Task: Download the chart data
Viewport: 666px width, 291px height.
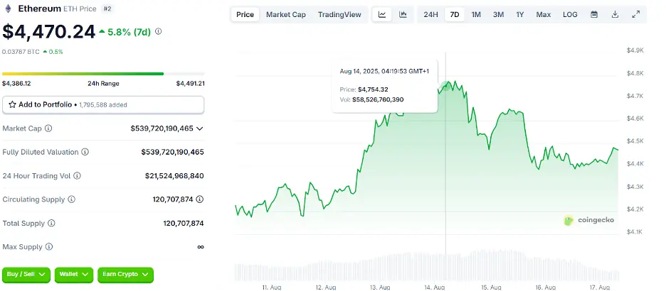Action: pos(615,14)
